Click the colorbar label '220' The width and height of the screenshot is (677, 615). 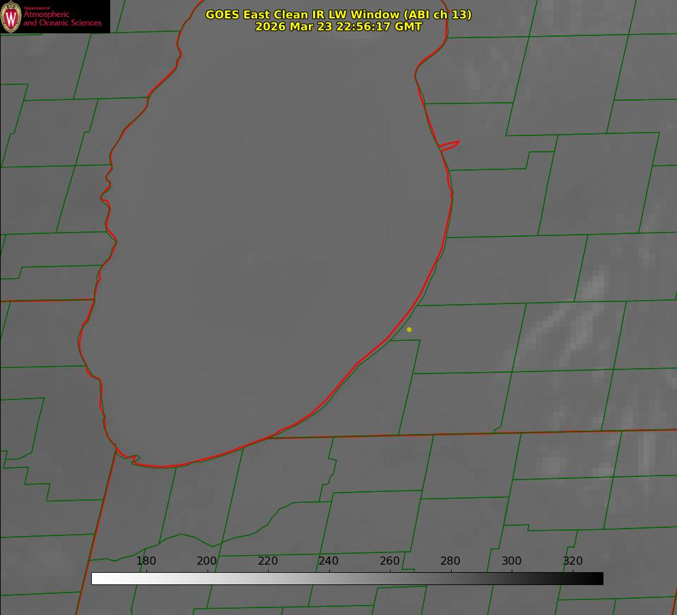pos(267,561)
